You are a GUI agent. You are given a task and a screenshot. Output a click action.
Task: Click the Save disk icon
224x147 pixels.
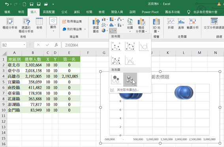coord(32,4)
